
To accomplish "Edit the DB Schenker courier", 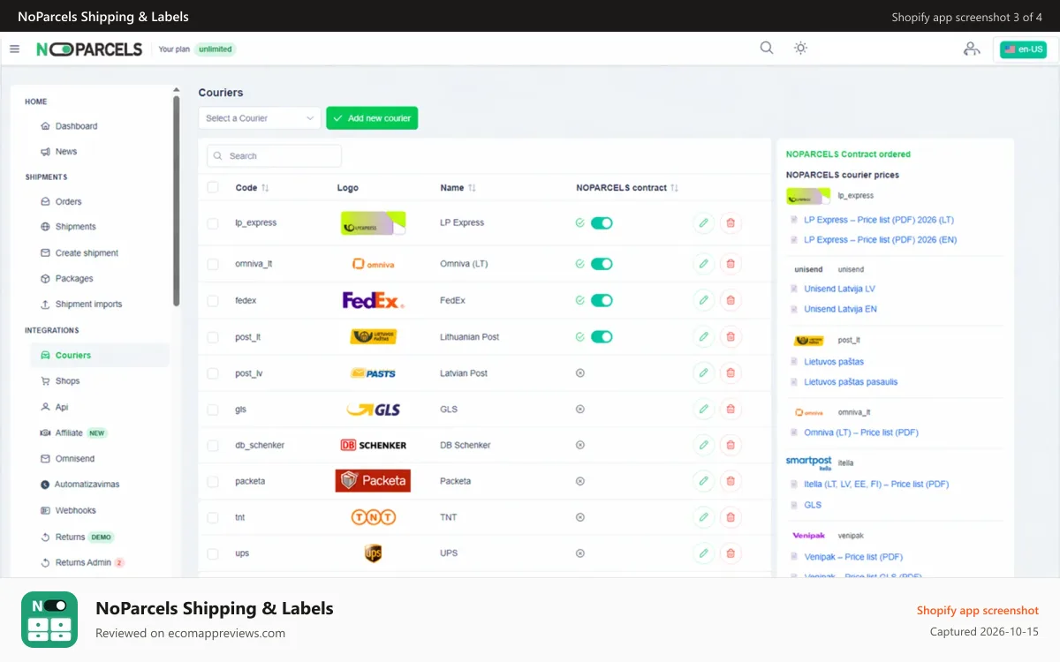I will click(703, 445).
